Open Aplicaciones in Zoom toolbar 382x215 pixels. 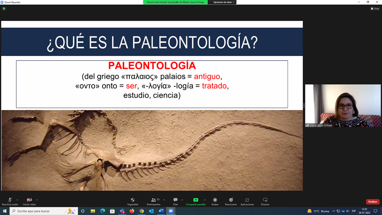click(247, 200)
